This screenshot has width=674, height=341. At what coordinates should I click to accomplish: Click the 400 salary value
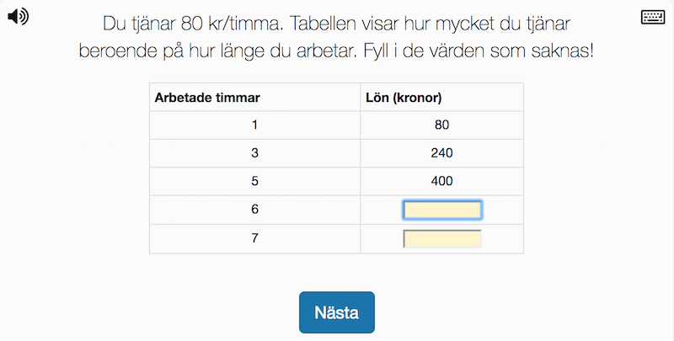click(x=441, y=181)
